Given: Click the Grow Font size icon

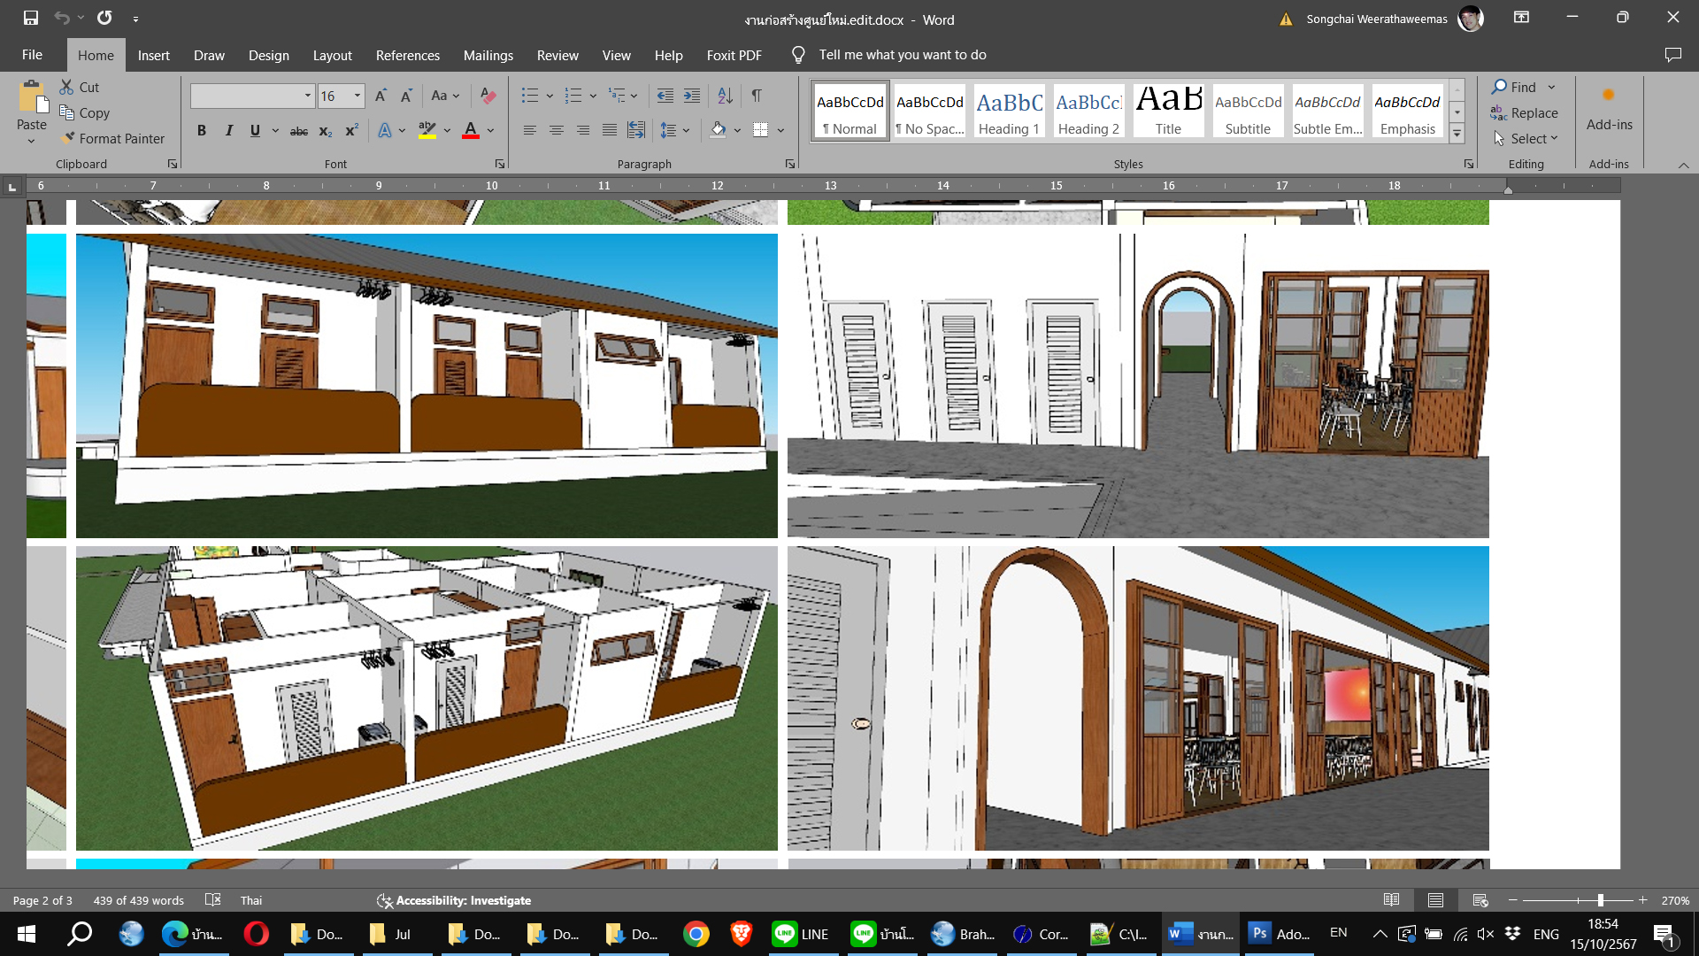Looking at the screenshot, I should (381, 96).
